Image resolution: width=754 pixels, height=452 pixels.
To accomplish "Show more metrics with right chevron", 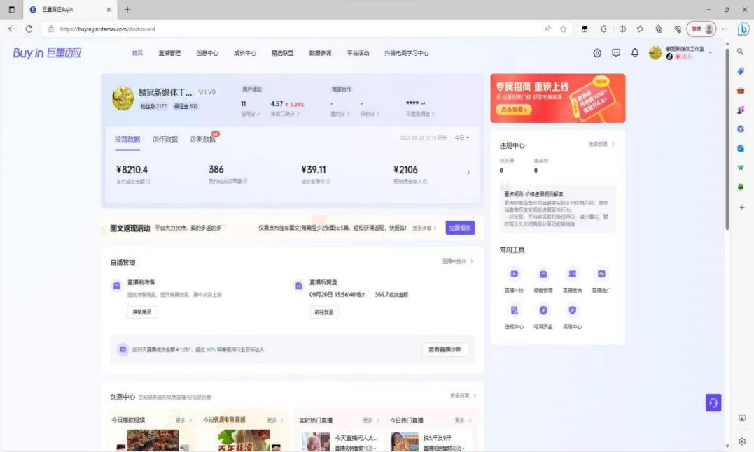I will [468, 173].
